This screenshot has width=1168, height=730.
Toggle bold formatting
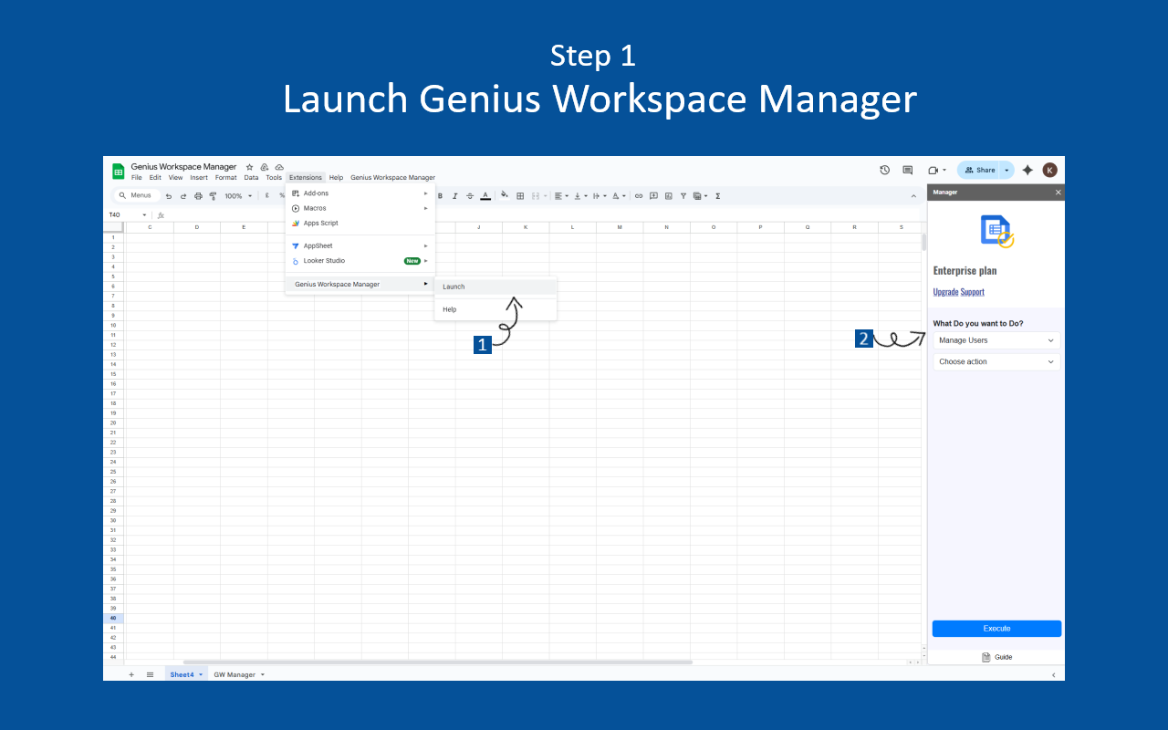(440, 196)
